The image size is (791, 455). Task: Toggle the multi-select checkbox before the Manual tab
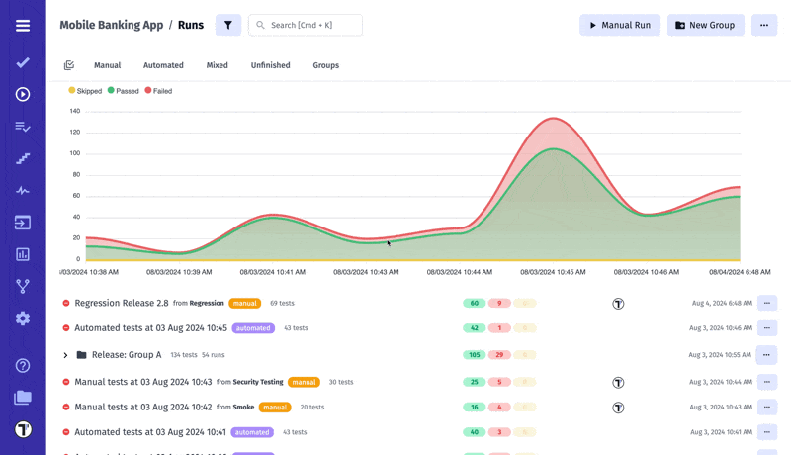tap(69, 65)
